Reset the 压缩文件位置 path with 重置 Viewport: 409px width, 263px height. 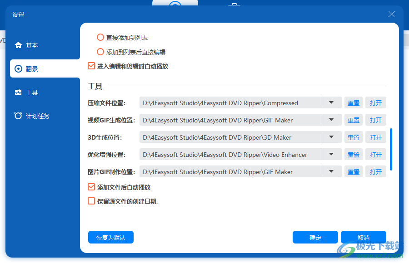[x=354, y=102]
